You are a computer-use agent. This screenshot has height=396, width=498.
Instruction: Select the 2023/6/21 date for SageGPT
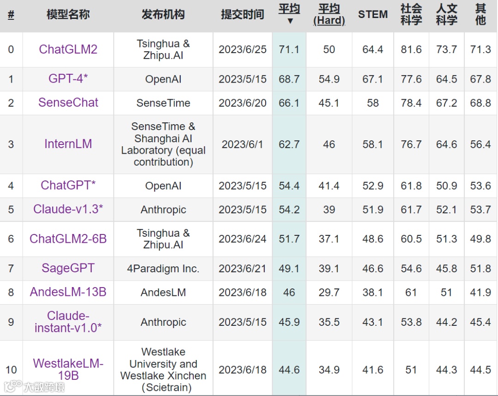coord(243,269)
